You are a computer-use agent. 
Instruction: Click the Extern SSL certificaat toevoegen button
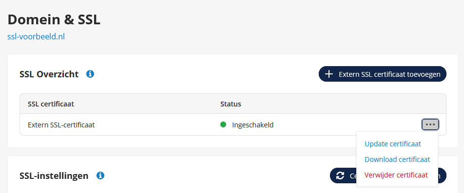click(x=382, y=74)
